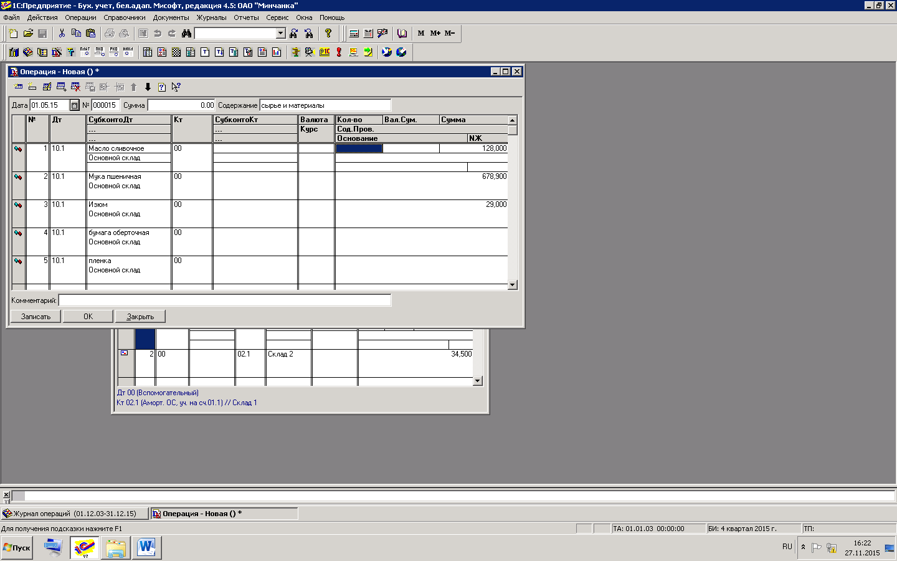
Task: Click the ПЛАТ payment order icon
Action: click(x=85, y=52)
